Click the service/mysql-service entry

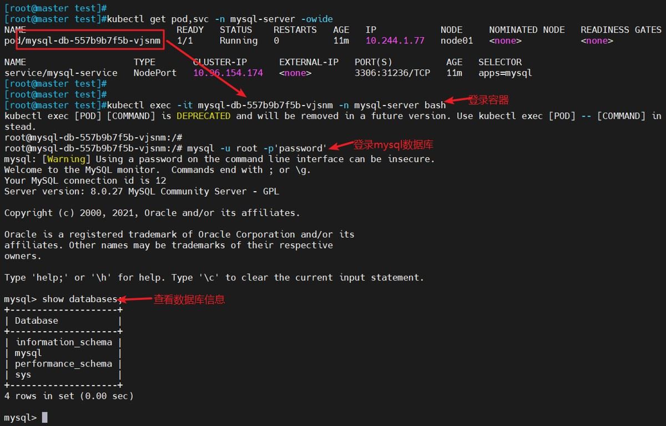(60, 73)
